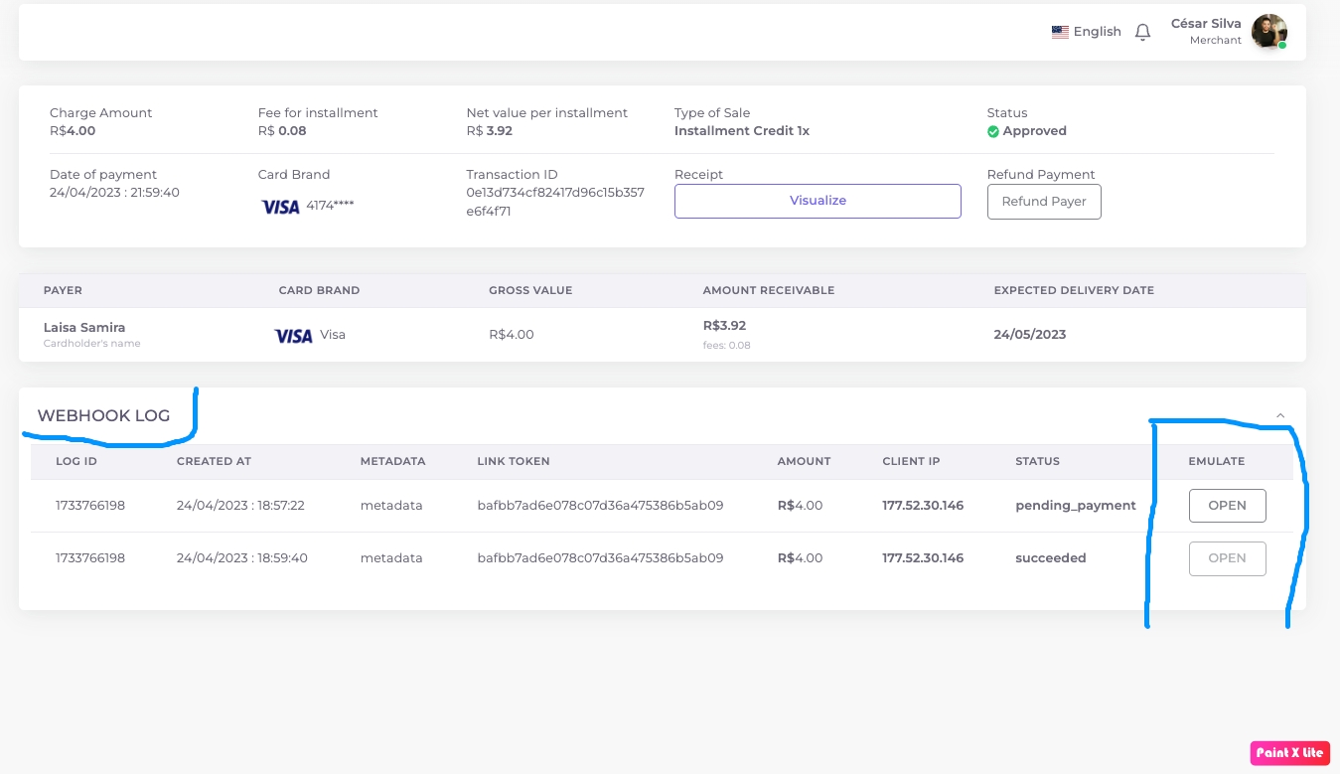The height and width of the screenshot is (774, 1340).
Task: Click the STATUS column header in webhook log
Action: tap(1037, 462)
